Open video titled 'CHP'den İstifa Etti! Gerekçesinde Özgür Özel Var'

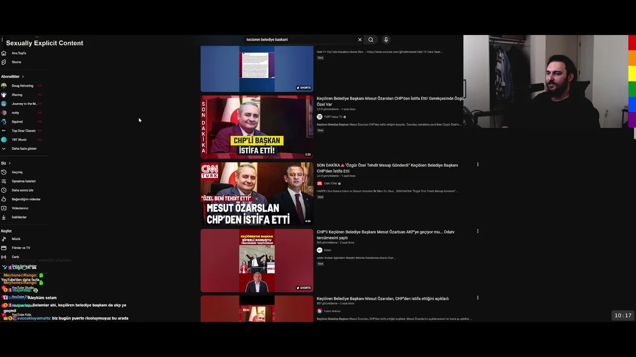pyautogui.click(x=390, y=101)
